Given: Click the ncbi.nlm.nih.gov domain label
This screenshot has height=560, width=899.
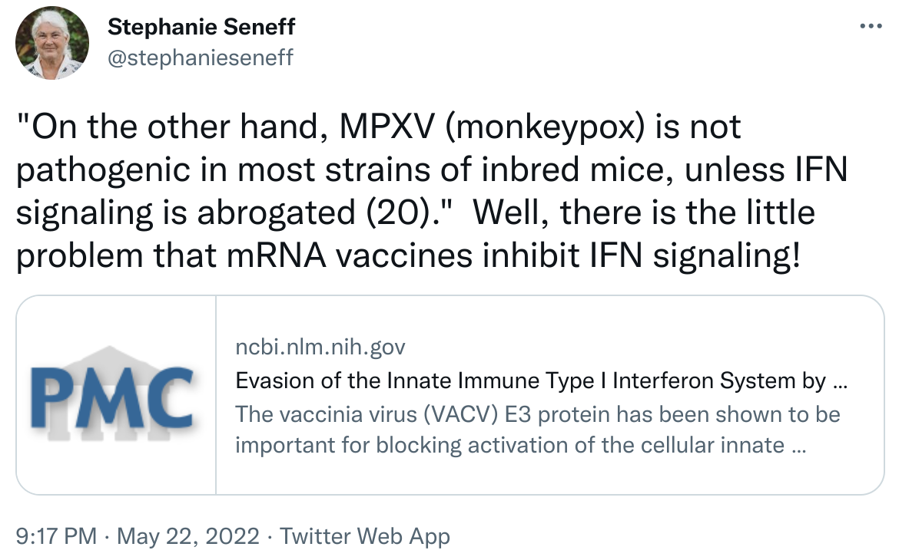Looking at the screenshot, I should tap(320, 348).
